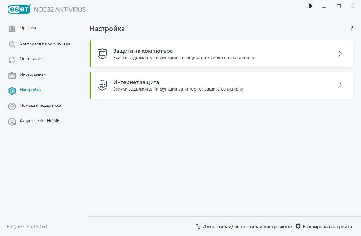This screenshot has width=361, height=236.
Task: Click the computer protection status description text
Action: (184, 58)
